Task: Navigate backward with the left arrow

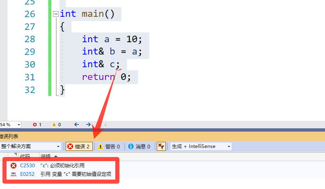Action: coord(76,125)
